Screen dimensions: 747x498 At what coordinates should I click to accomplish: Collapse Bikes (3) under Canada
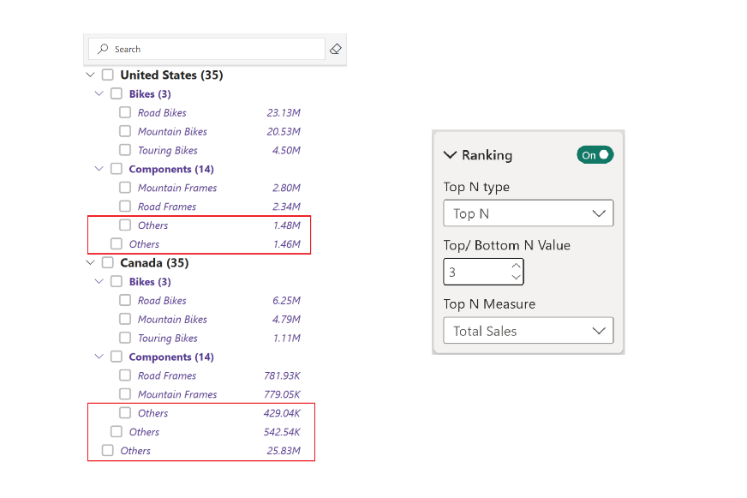point(99,281)
